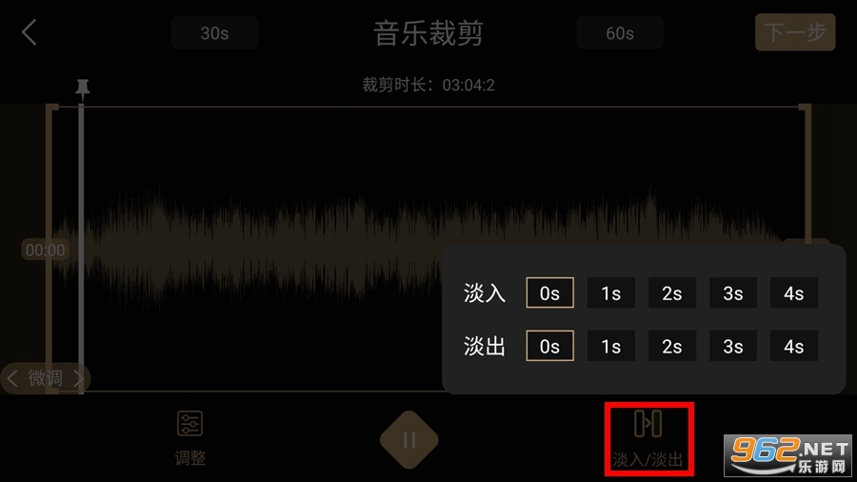
Task: Select 0s for 淡入 fade in
Action: [x=549, y=293]
